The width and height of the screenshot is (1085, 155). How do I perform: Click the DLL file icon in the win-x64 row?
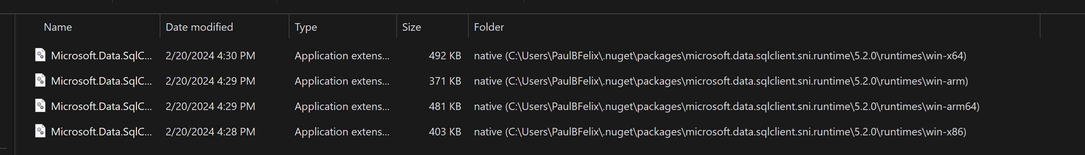point(40,55)
